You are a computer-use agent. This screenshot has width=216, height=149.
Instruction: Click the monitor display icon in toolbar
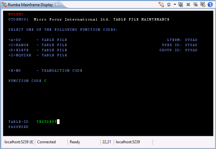pyautogui.click(x=169, y=4)
